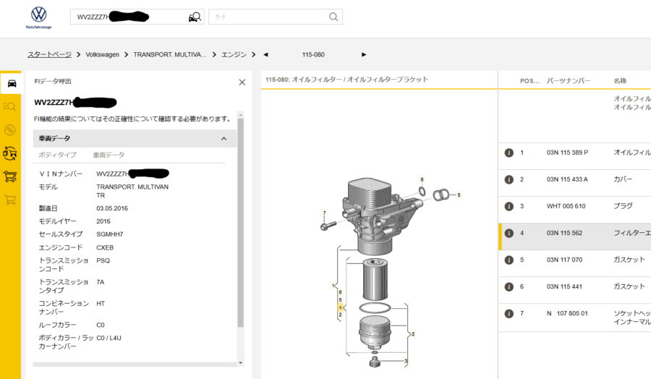Open the percent offers icon in sidebar
This screenshot has height=379, width=651.
pyautogui.click(x=10, y=130)
